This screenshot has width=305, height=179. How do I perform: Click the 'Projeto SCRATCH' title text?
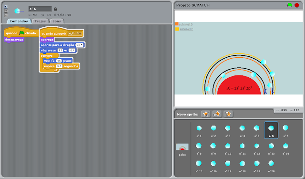pyautogui.click(x=193, y=5)
